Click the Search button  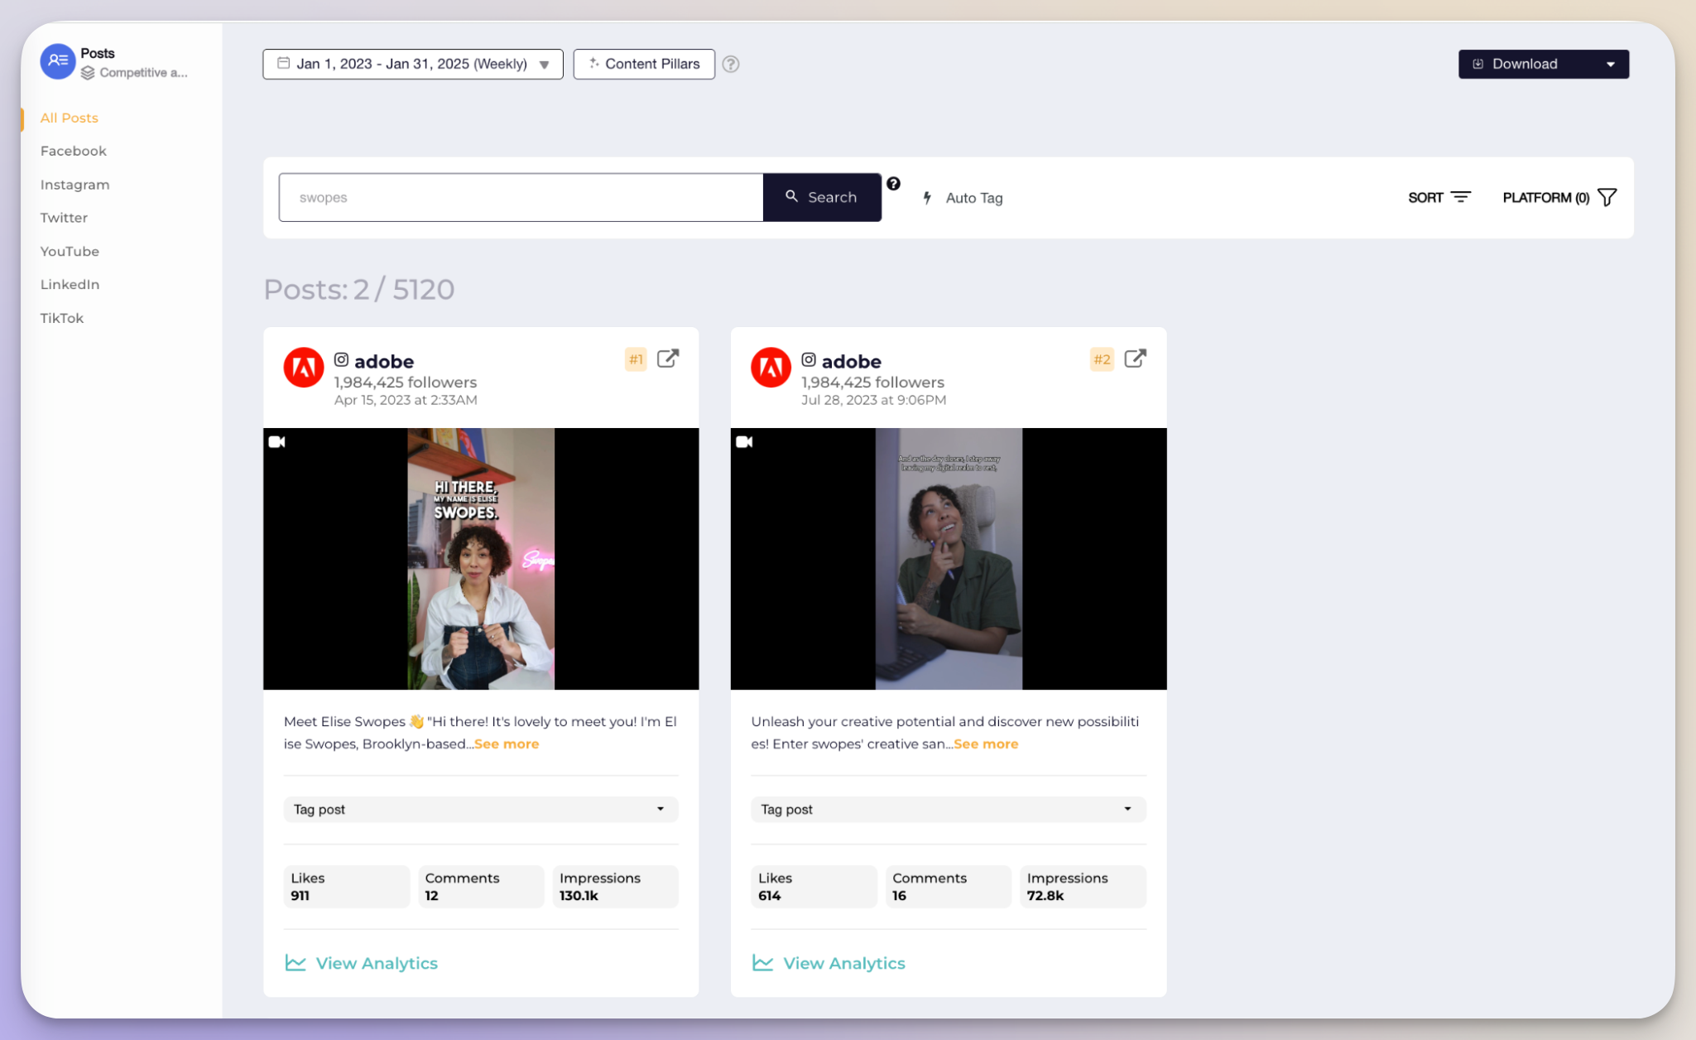(822, 197)
